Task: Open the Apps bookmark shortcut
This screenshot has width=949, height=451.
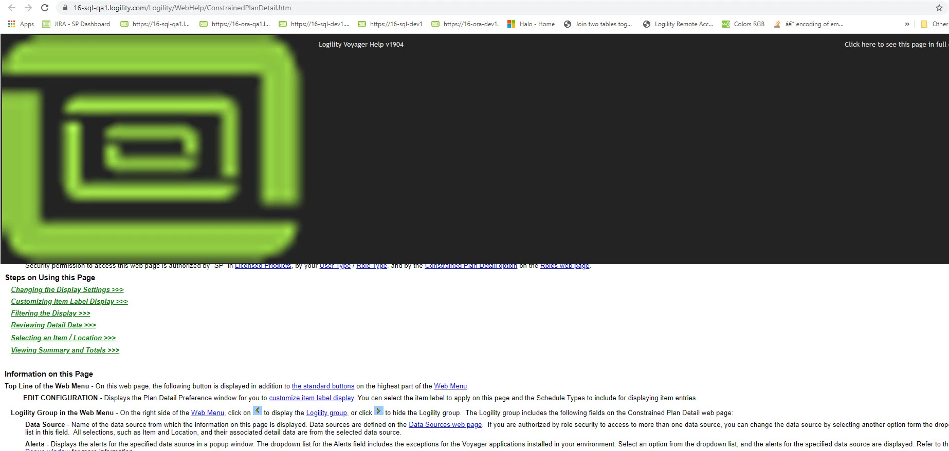Action: pyautogui.click(x=21, y=24)
